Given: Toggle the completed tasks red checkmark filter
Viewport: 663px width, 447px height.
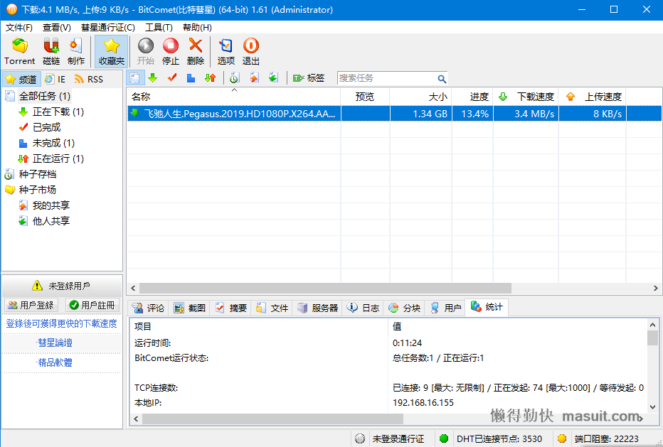Looking at the screenshot, I should pos(171,78).
